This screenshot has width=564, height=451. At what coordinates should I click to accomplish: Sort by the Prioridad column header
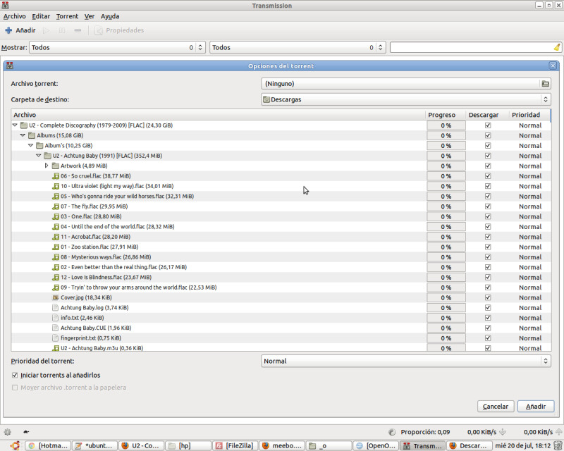coord(529,115)
